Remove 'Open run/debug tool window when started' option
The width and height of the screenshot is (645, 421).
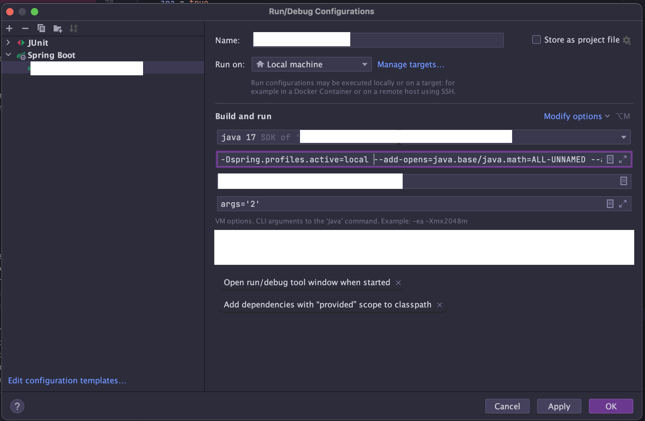pos(398,283)
